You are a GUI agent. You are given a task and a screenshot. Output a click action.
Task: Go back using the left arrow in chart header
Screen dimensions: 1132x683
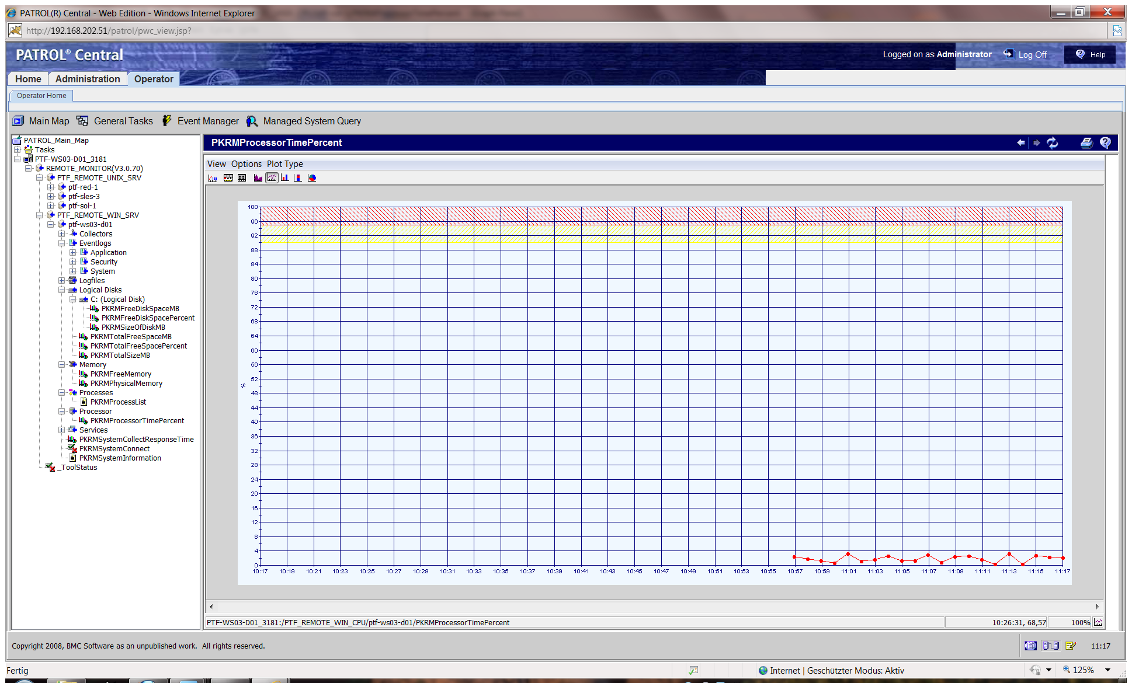coord(1021,142)
